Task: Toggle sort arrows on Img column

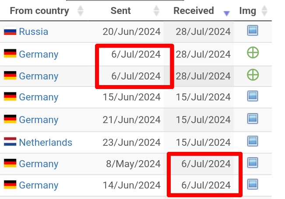Action: pyautogui.click(x=264, y=11)
